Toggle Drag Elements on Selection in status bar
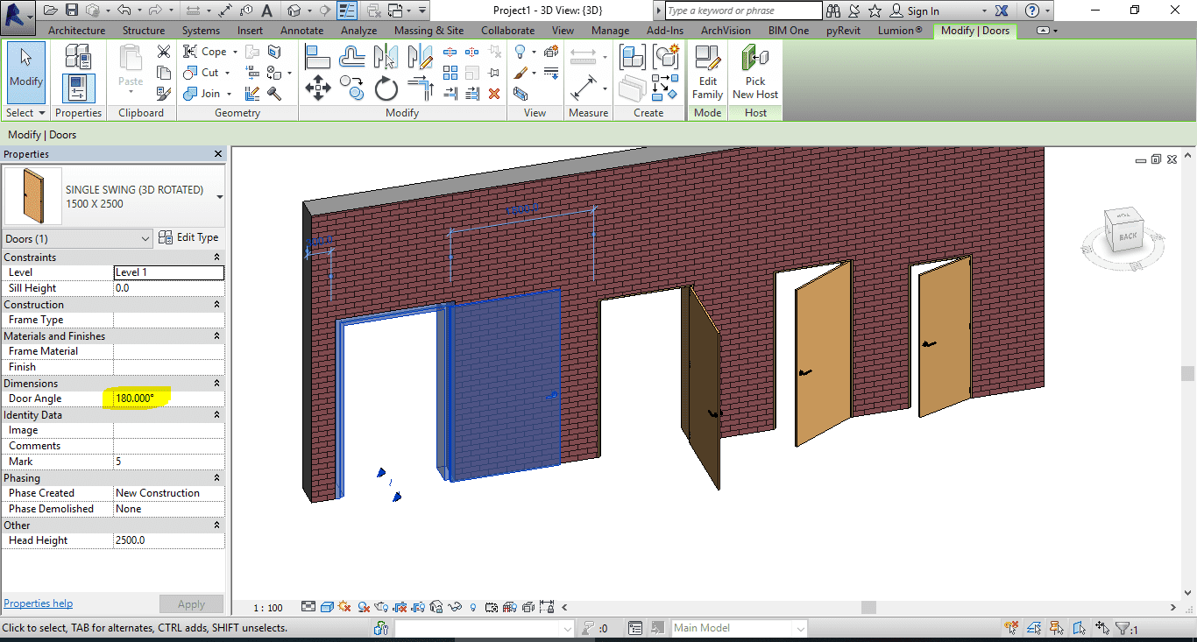The width and height of the screenshot is (1197, 642). [1102, 628]
